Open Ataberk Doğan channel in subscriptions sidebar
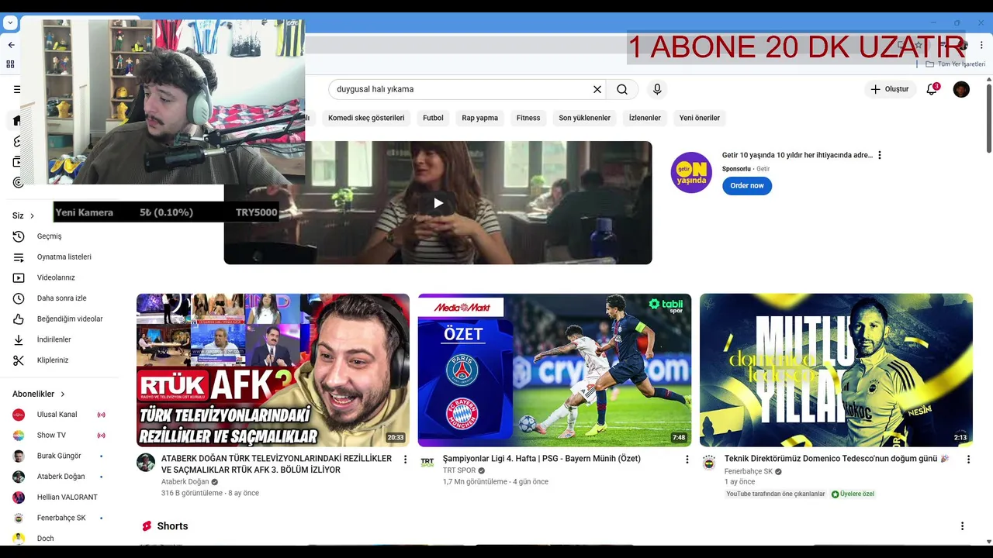Image resolution: width=993 pixels, height=558 pixels. coord(62,477)
